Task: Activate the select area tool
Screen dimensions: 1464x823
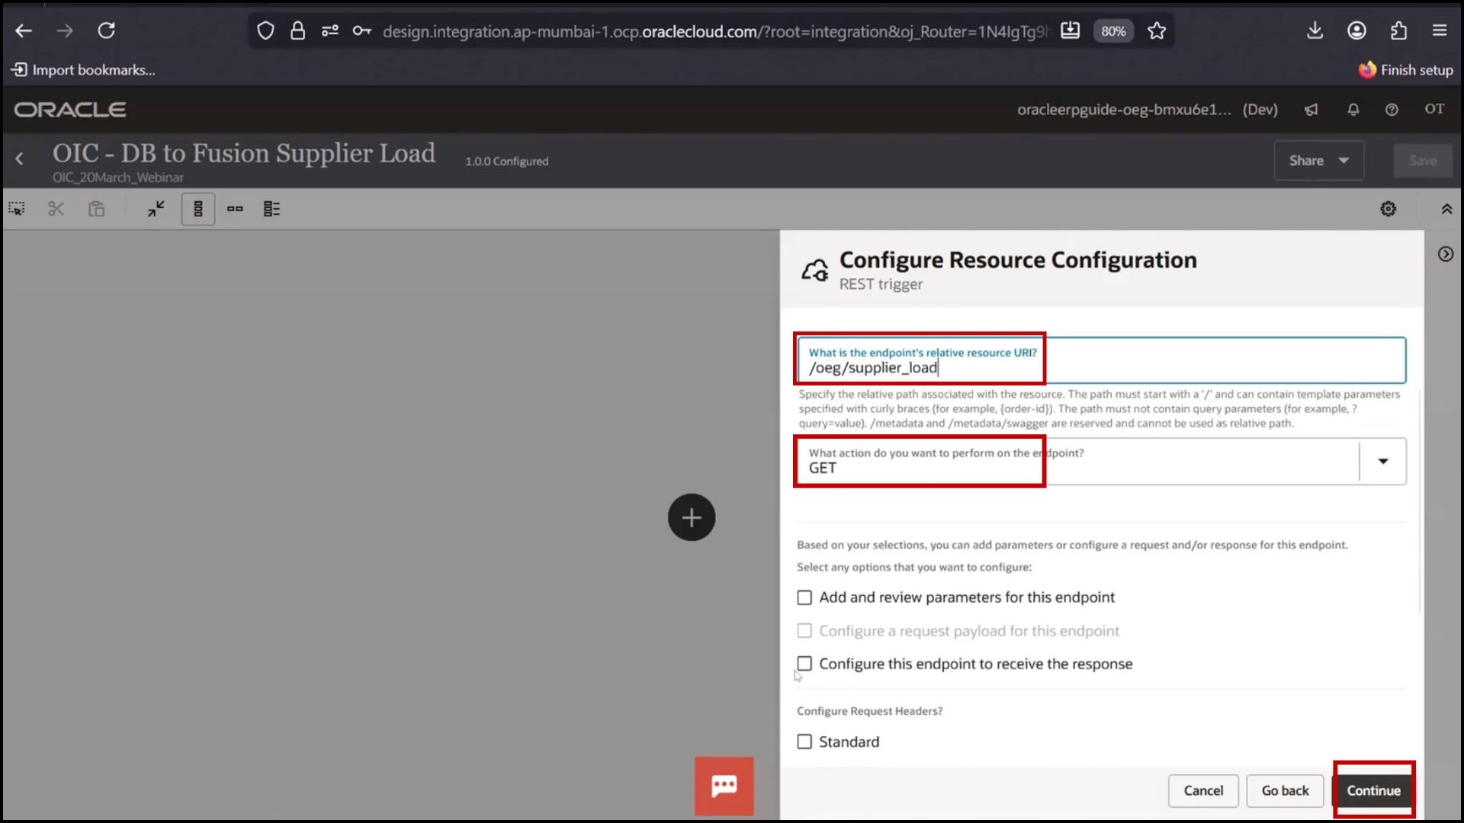Action: click(17, 209)
